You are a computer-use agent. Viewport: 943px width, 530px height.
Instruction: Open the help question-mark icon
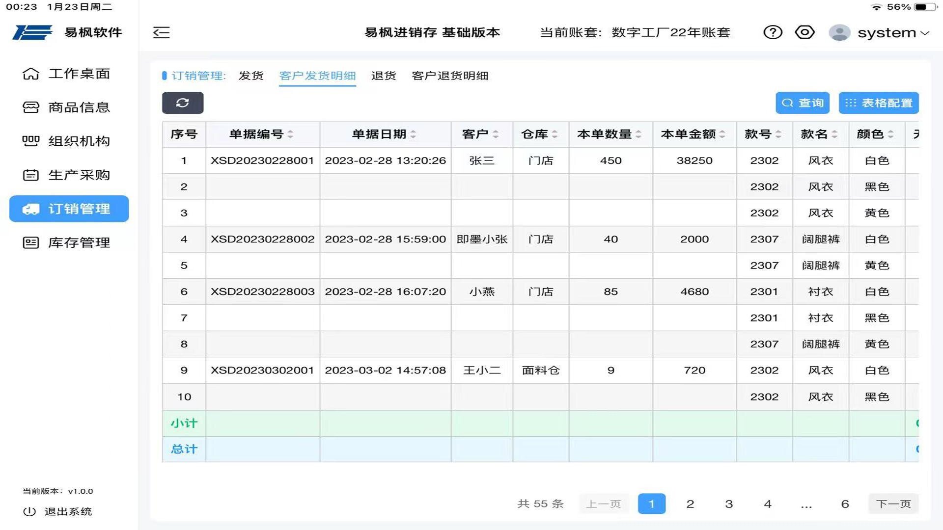773,32
